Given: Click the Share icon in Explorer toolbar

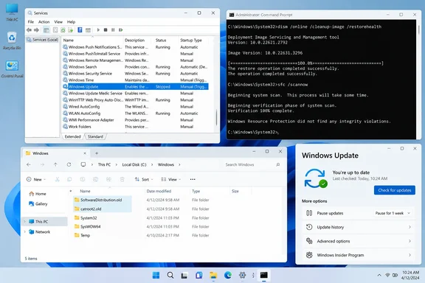Looking at the screenshot, I should coord(108,179).
